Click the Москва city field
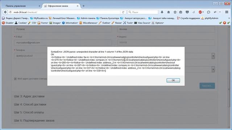Viewport: 232px width, 130px height. click(166, 29)
